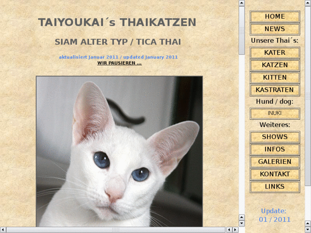Follow the WIR PAUSIEREN link
Image resolution: width=311 pixels, height=233 pixels.
119,63
